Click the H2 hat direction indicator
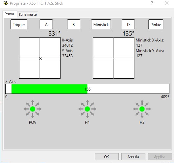The height and width of the screenshot is (163, 174). click(142, 109)
